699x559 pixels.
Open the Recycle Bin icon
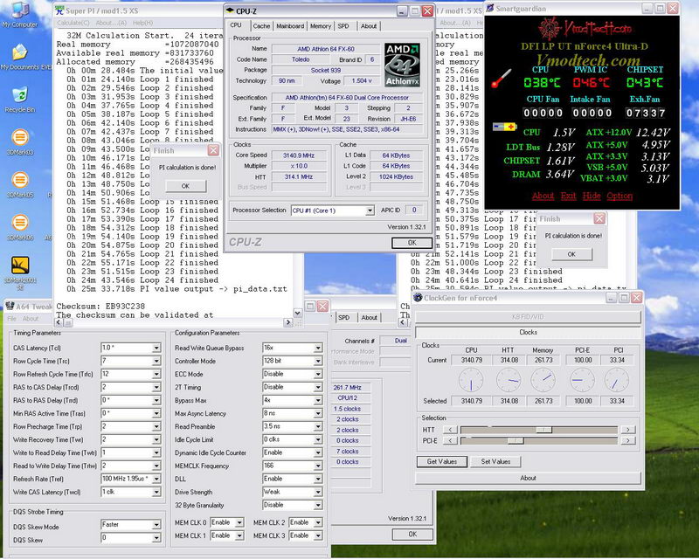click(x=20, y=95)
